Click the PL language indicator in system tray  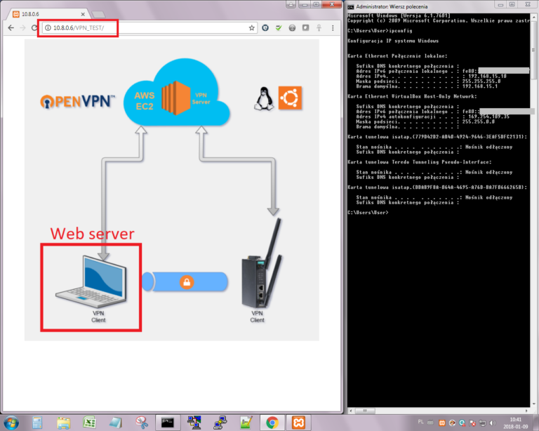[x=421, y=422]
